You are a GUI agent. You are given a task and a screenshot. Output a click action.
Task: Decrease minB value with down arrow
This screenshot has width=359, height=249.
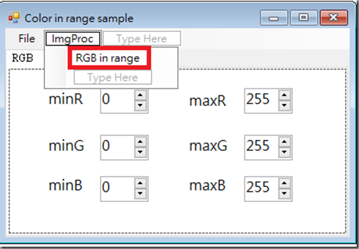click(x=140, y=194)
